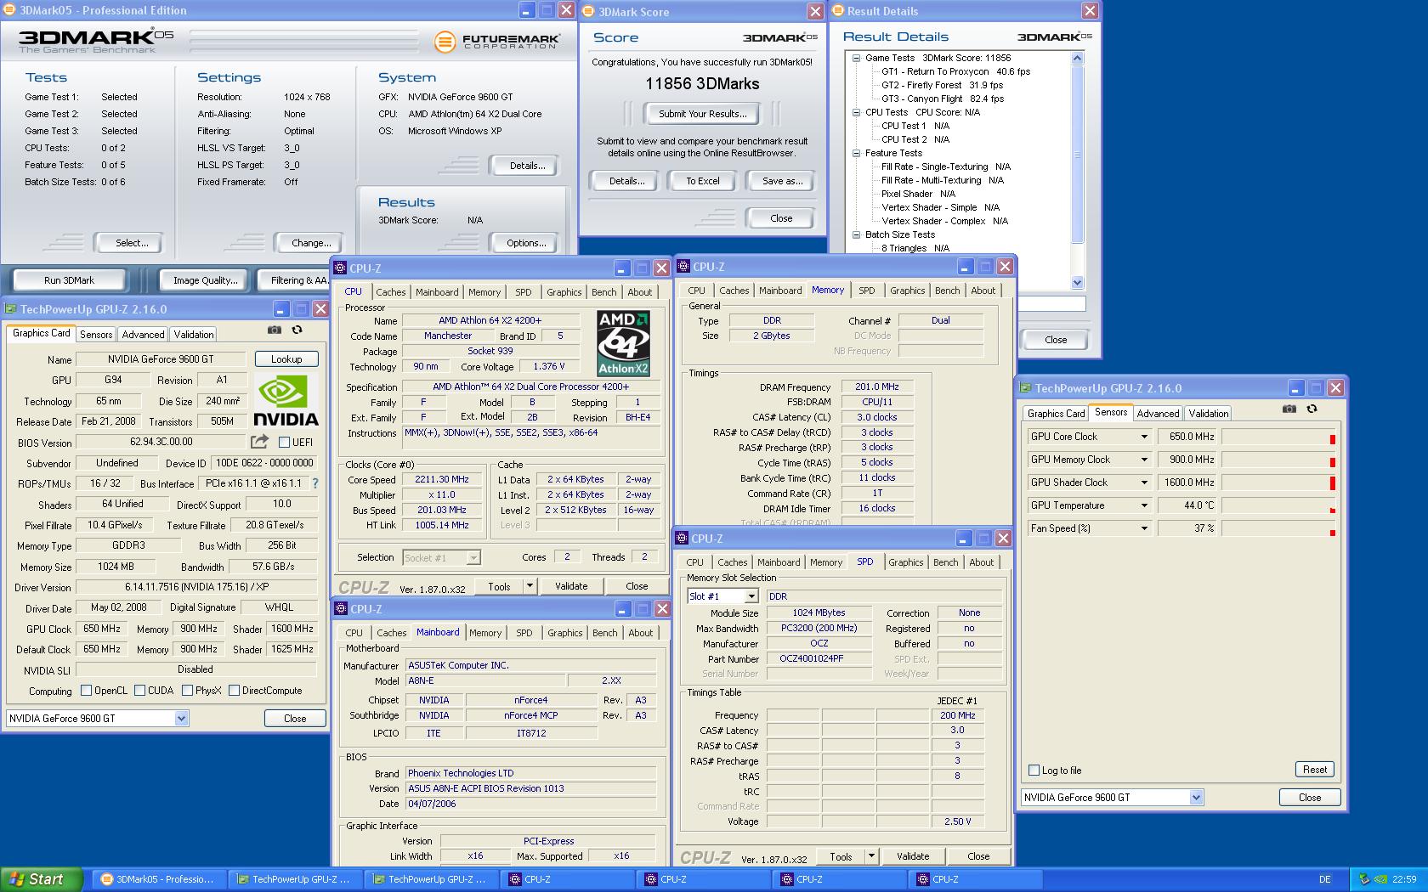The height and width of the screenshot is (892, 1428).
Task: Click refresh icon in GPU-Z Sensors window
Action: coord(1312,409)
